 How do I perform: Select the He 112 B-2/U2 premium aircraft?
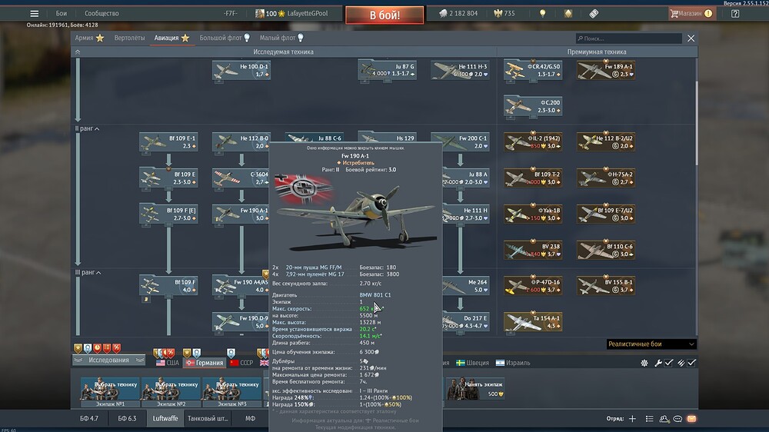click(606, 142)
